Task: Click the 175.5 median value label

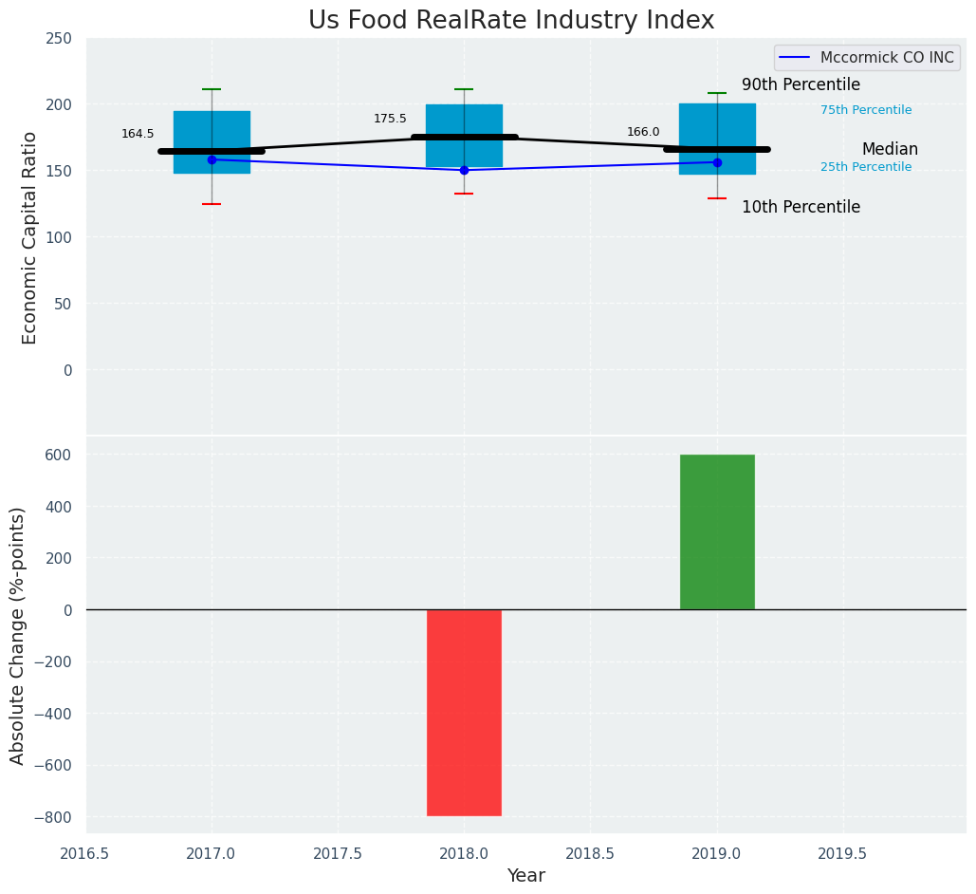Action: click(390, 119)
